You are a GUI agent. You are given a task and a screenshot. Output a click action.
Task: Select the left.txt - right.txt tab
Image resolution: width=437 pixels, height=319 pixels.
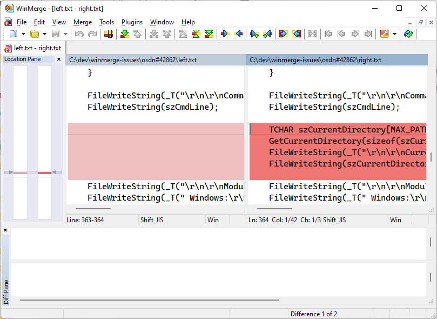[x=32, y=48]
